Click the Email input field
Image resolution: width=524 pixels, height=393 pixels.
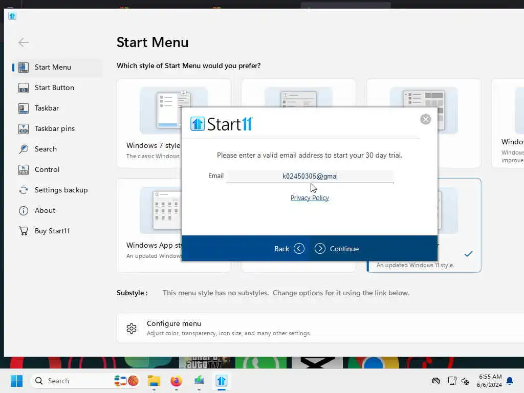[310, 176]
